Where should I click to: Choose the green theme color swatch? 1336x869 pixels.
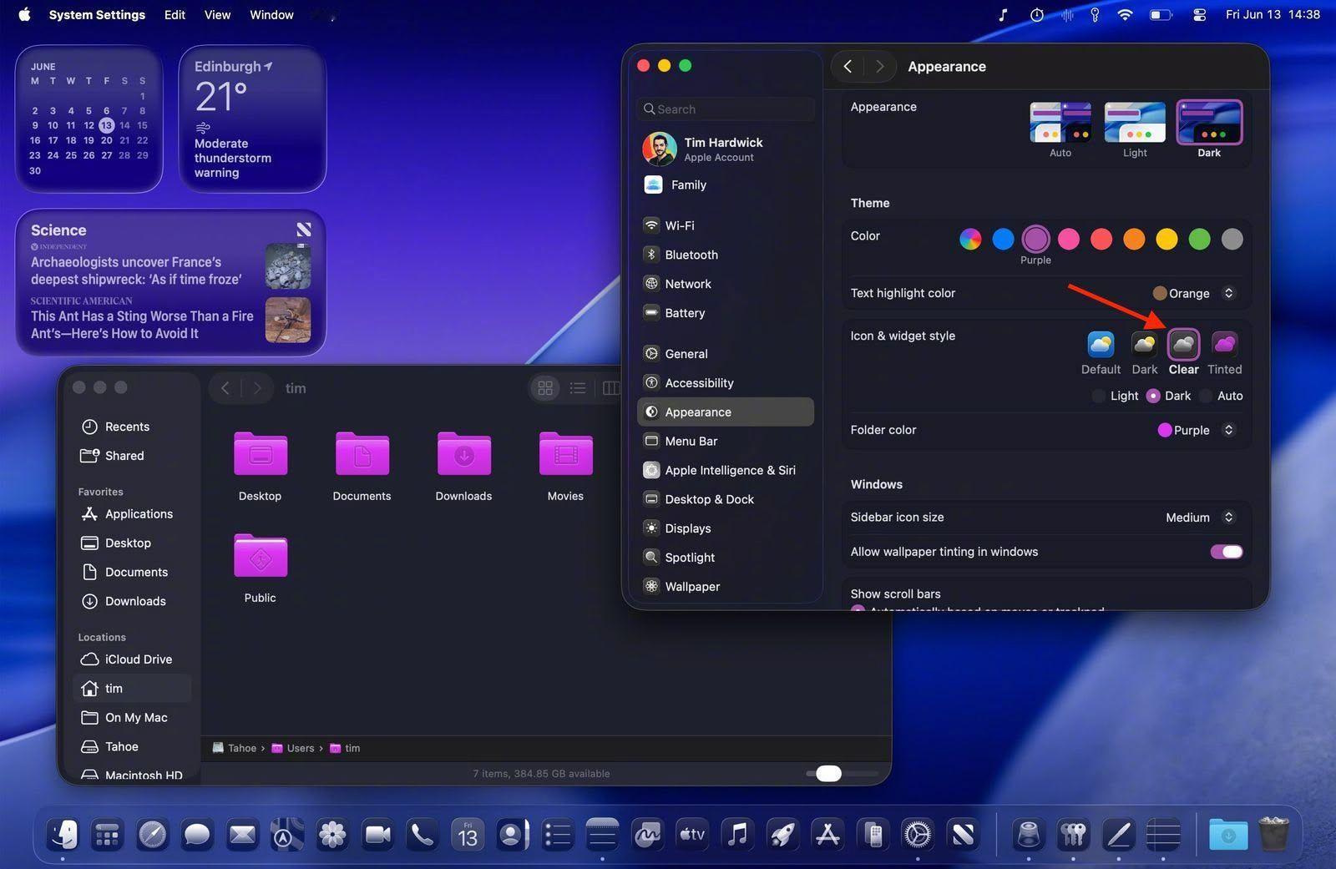click(1199, 240)
